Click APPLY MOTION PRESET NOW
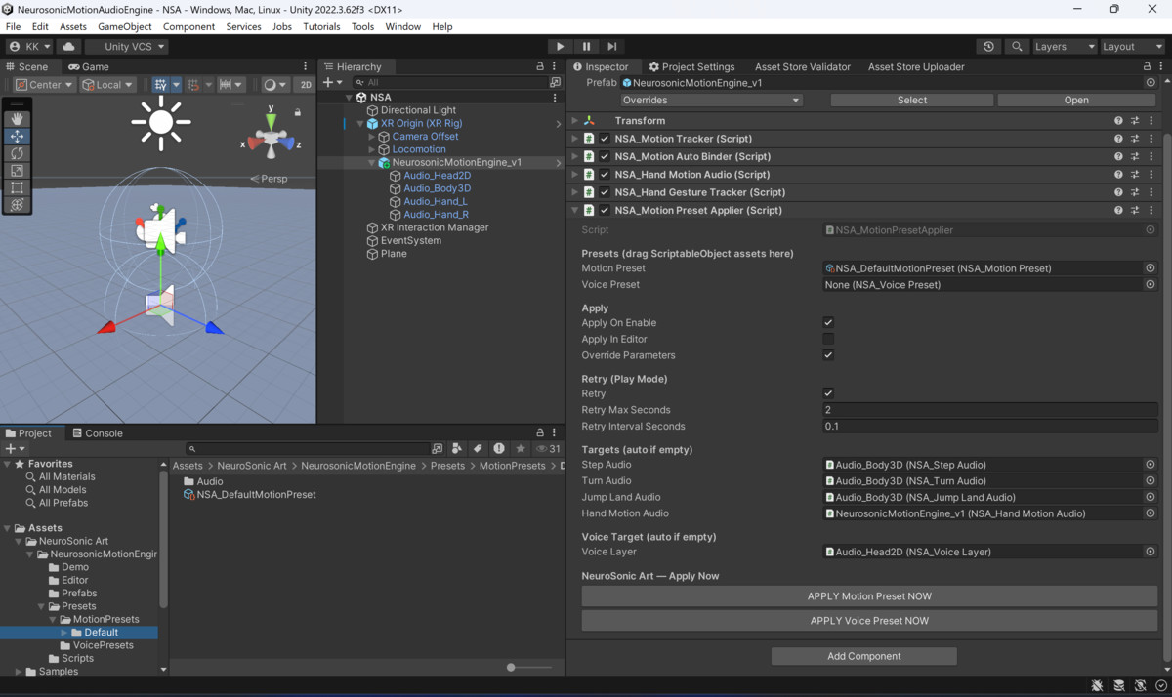 tap(869, 595)
